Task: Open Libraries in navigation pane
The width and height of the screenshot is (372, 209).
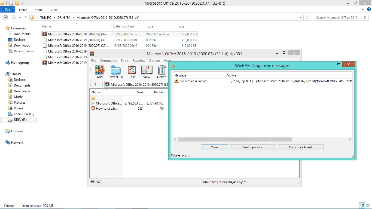Action: pos(14,131)
